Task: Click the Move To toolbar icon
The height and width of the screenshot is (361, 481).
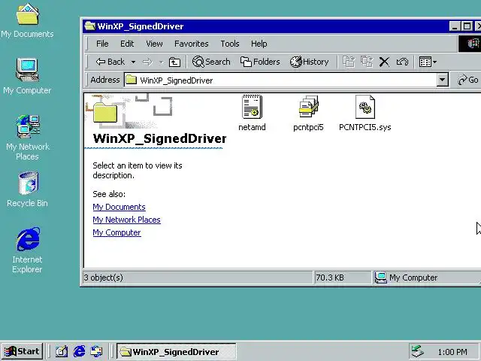Action: [x=349, y=62]
